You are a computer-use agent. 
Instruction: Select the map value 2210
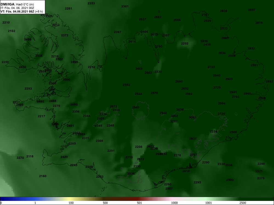tap(6, 22)
